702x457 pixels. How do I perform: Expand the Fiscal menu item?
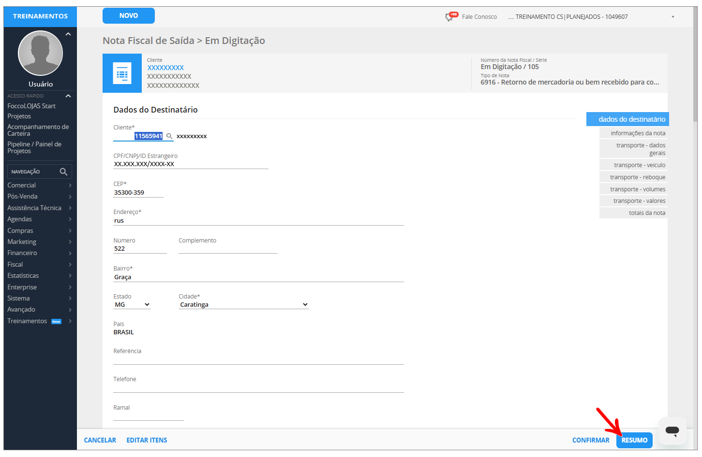coord(39,265)
